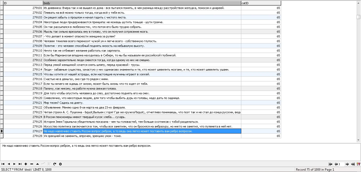The height and width of the screenshot is (172, 361).
Task: Delete the current row with the minus icon
Action: tap(31, 164)
